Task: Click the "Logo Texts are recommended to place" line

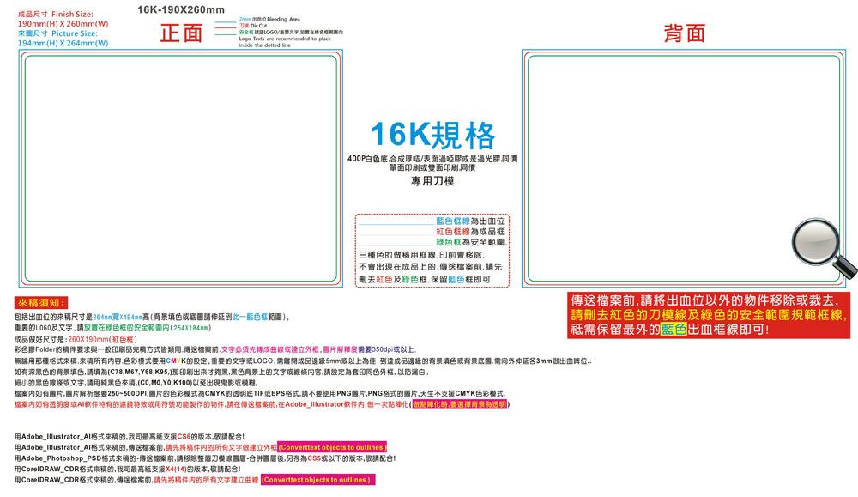Action: (x=285, y=39)
